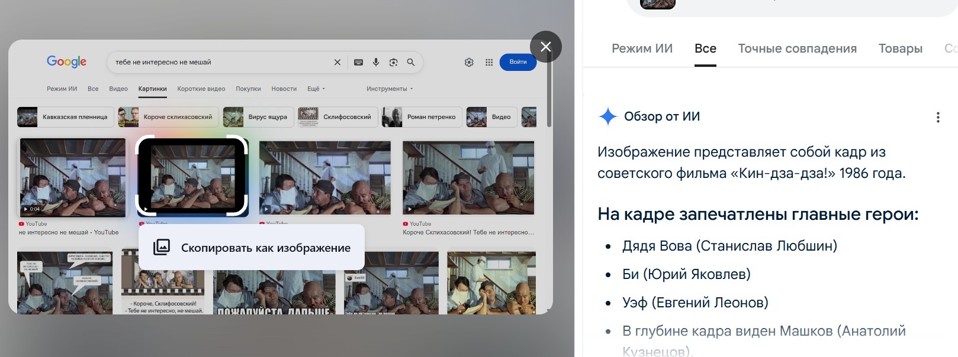The width and height of the screenshot is (958, 357).
Task: Switch to Все tab in Google page
Action: pos(93,89)
